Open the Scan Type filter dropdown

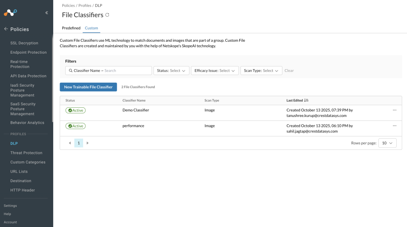[x=261, y=71]
